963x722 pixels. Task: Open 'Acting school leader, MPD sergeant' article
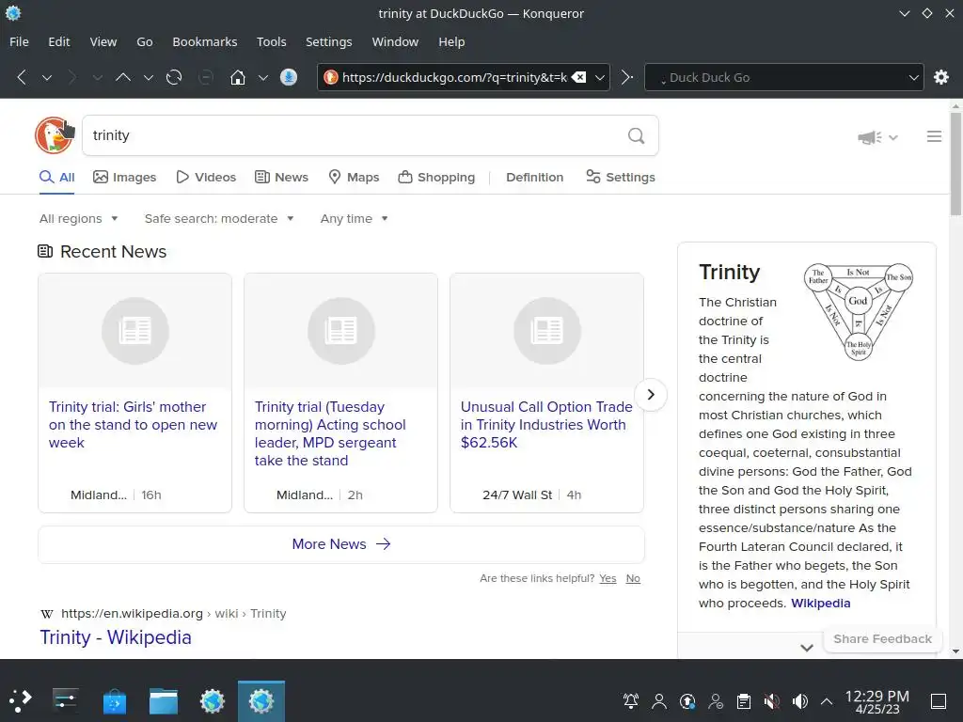point(330,433)
